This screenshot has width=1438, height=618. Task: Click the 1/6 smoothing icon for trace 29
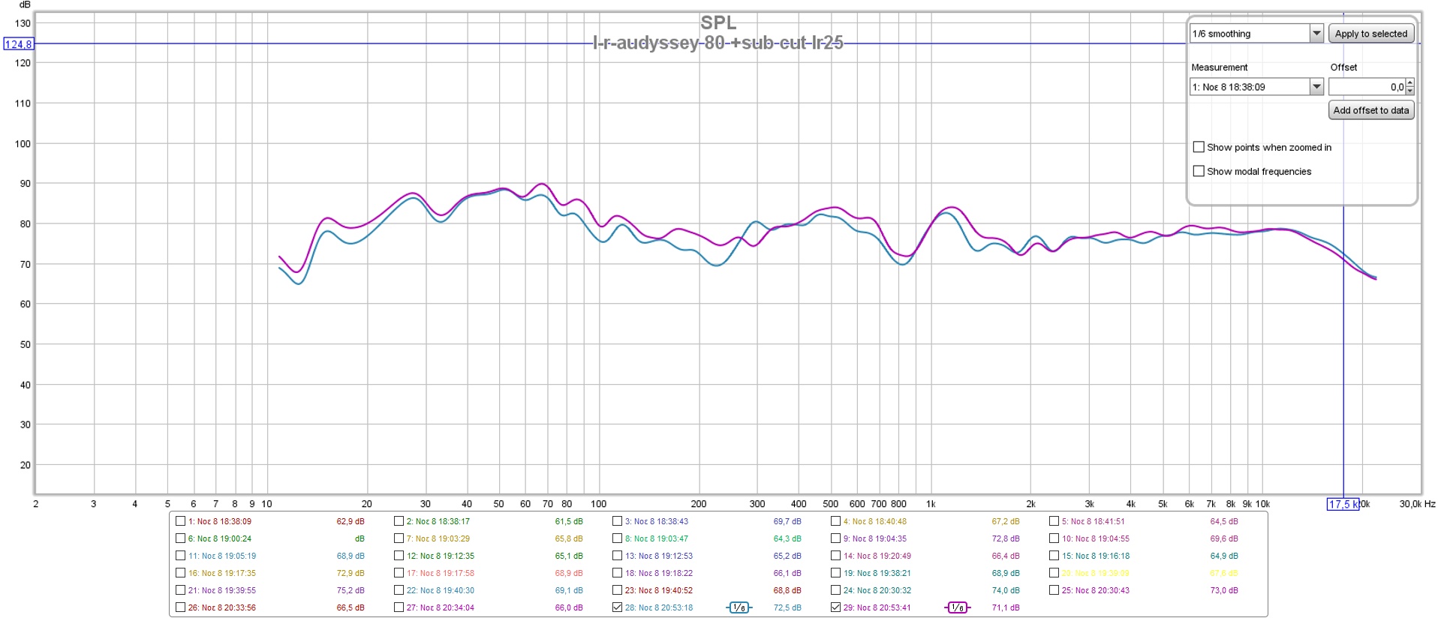[958, 607]
